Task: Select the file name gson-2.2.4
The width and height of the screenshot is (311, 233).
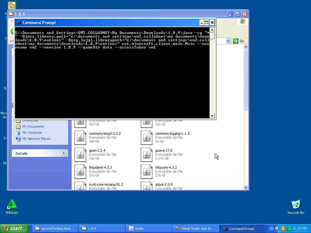Action: pos(97,150)
